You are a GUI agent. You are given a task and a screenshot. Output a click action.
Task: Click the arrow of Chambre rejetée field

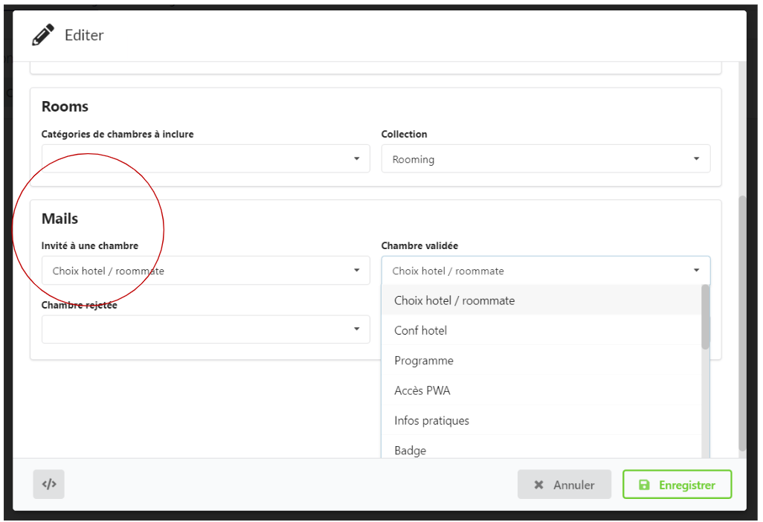(356, 329)
